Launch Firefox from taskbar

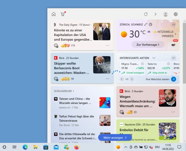pos(77,147)
